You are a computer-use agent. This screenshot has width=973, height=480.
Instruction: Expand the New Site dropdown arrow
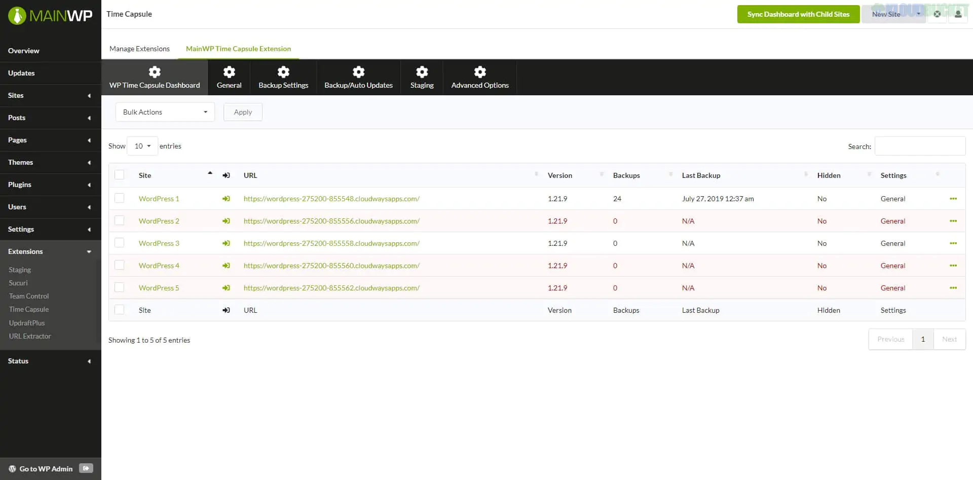pyautogui.click(x=919, y=14)
